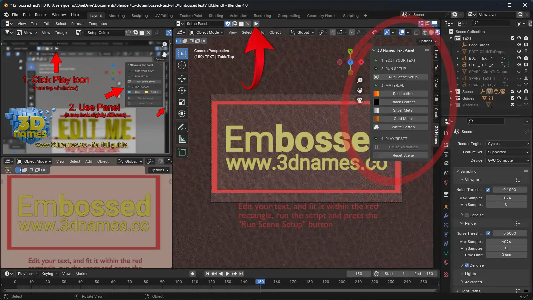Image resolution: width=533 pixels, height=300 pixels.
Task: Open the Modifiers wrench properties tab
Action: pos(446,216)
